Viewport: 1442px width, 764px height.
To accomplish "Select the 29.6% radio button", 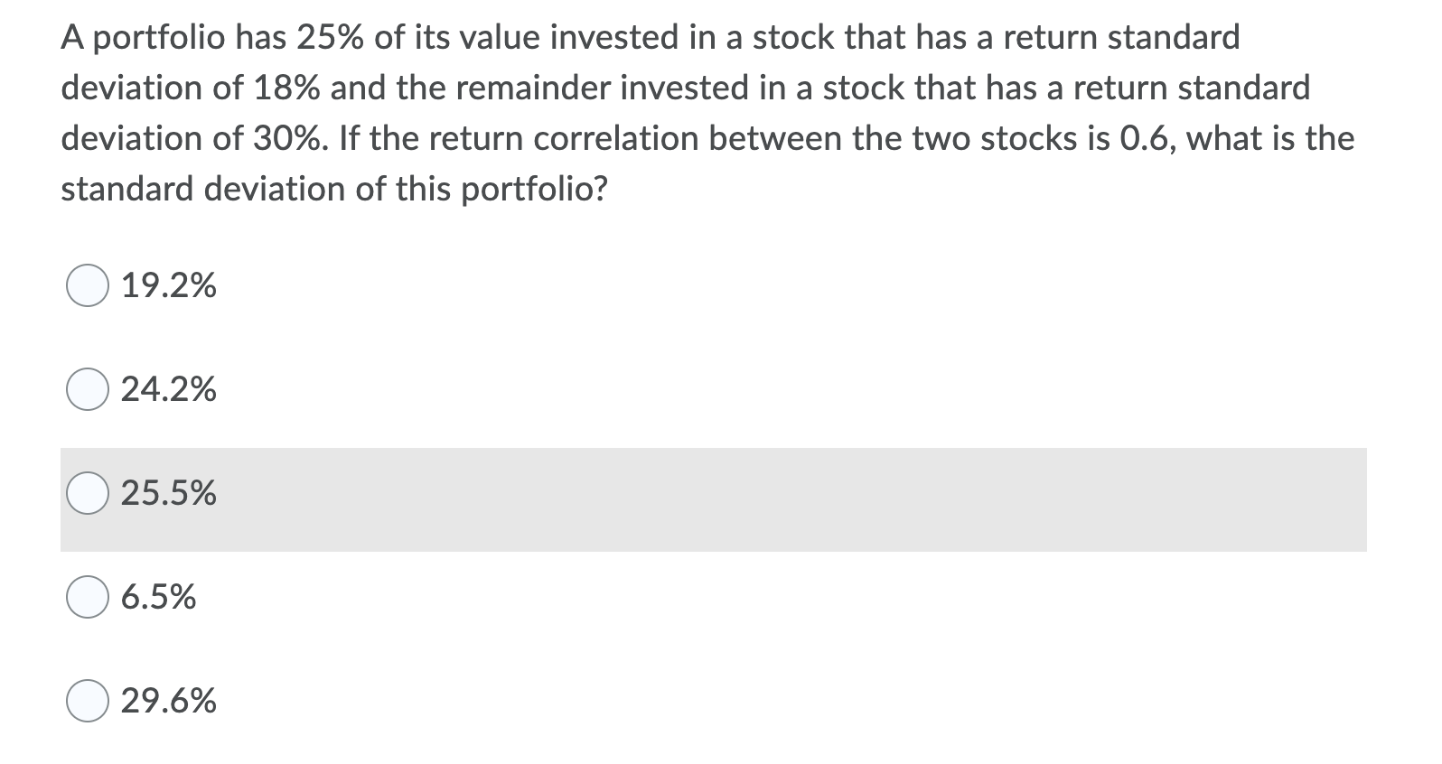I will click(x=89, y=702).
